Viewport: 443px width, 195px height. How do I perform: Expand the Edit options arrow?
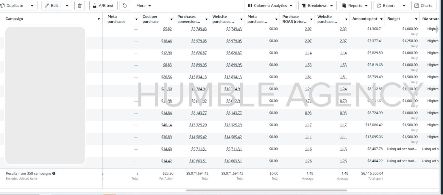click(x=67, y=6)
